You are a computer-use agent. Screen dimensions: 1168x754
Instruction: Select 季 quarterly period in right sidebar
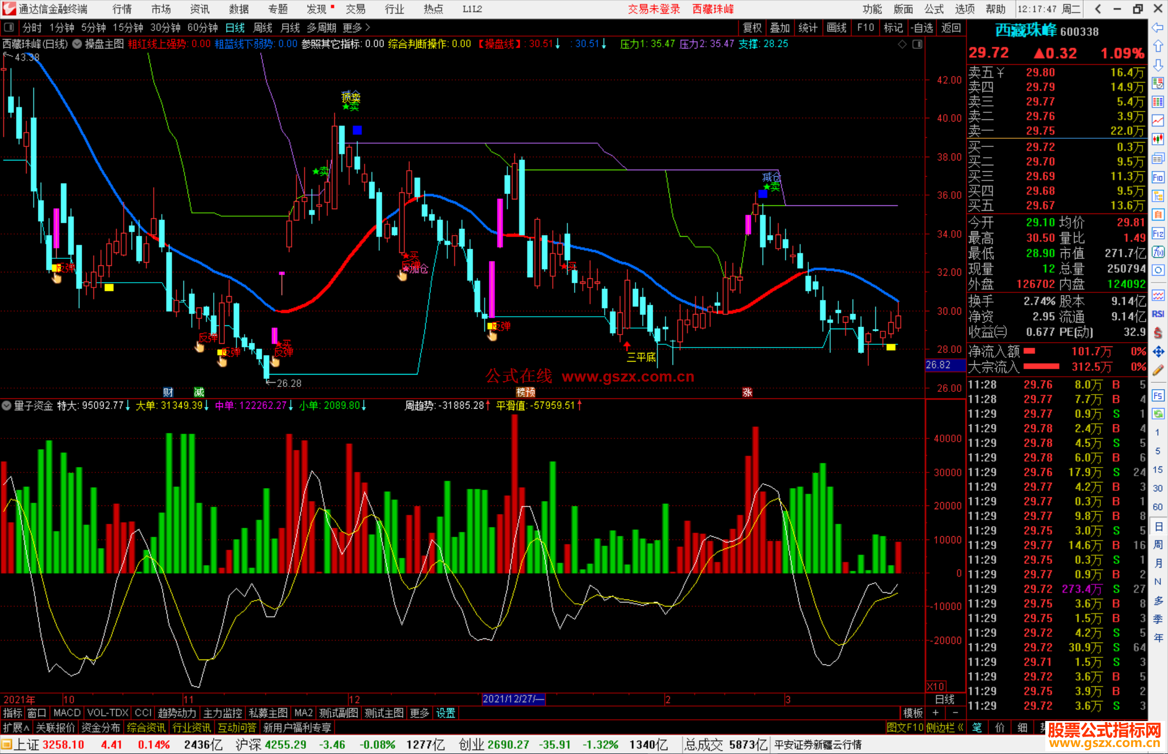tap(1158, 619)
